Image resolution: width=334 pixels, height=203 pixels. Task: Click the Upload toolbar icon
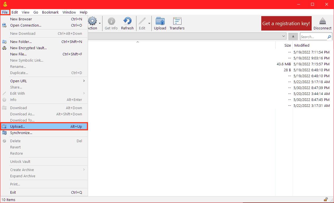tap(160, 21)
